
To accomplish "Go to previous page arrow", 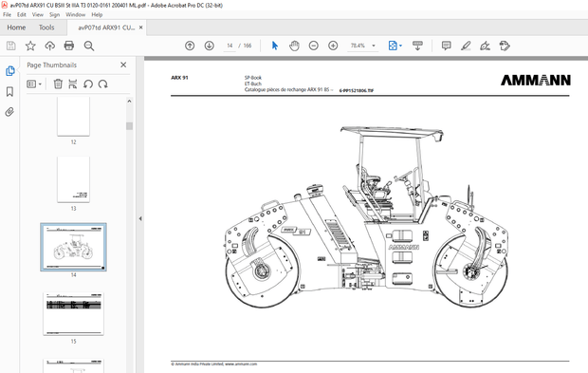I will [190, 46].
